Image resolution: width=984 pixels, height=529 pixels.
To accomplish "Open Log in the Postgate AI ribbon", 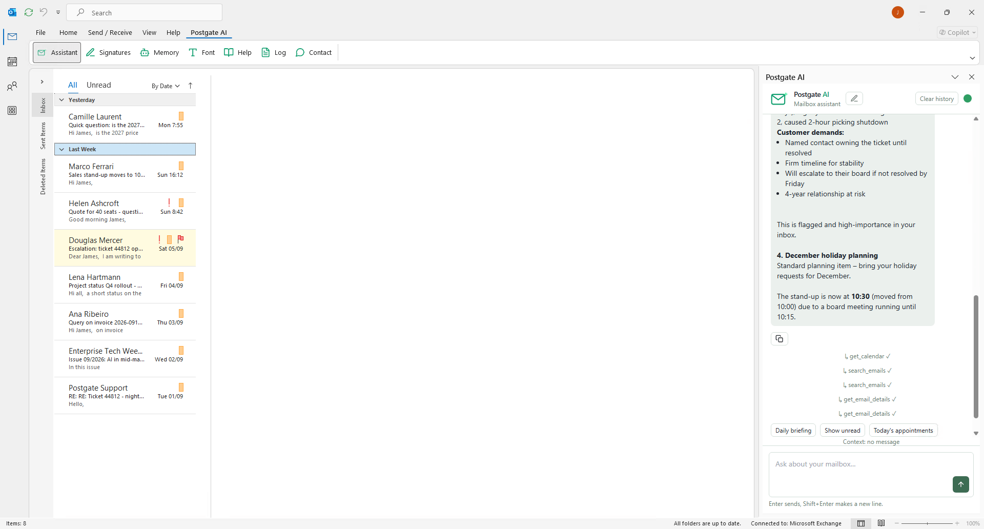I will 274,52.
